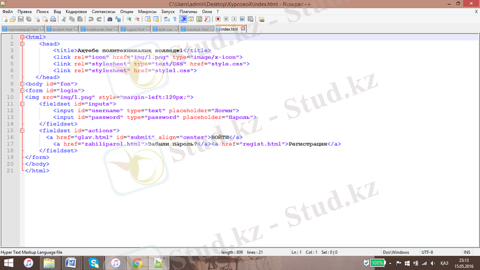Stop macro recording with the square icon
Image resolution: width=480 pixels, height=270 pixels.
(x=226, y=19)
